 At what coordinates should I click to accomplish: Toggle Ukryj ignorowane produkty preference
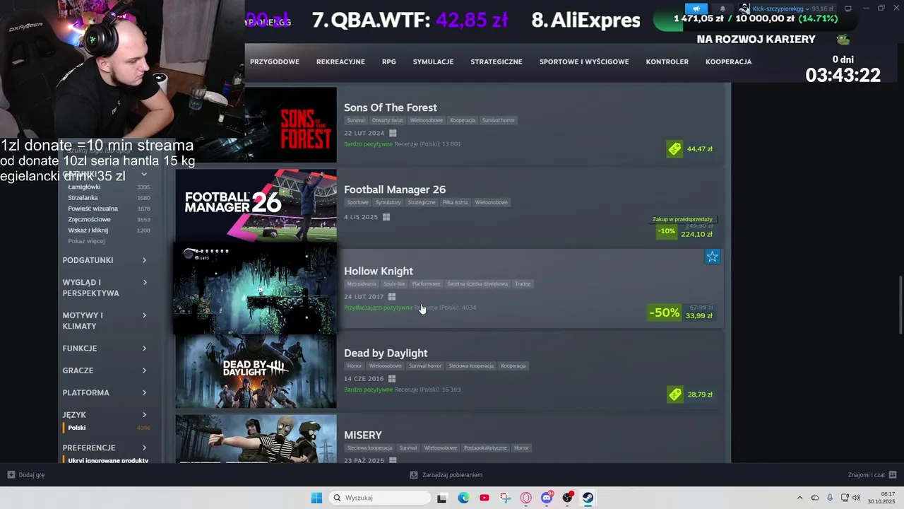click(107, 460)
